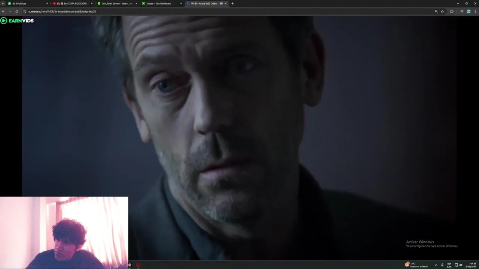Open a new browser tab
The width and height of the screenshot is (479, 269).
(232, 3)
